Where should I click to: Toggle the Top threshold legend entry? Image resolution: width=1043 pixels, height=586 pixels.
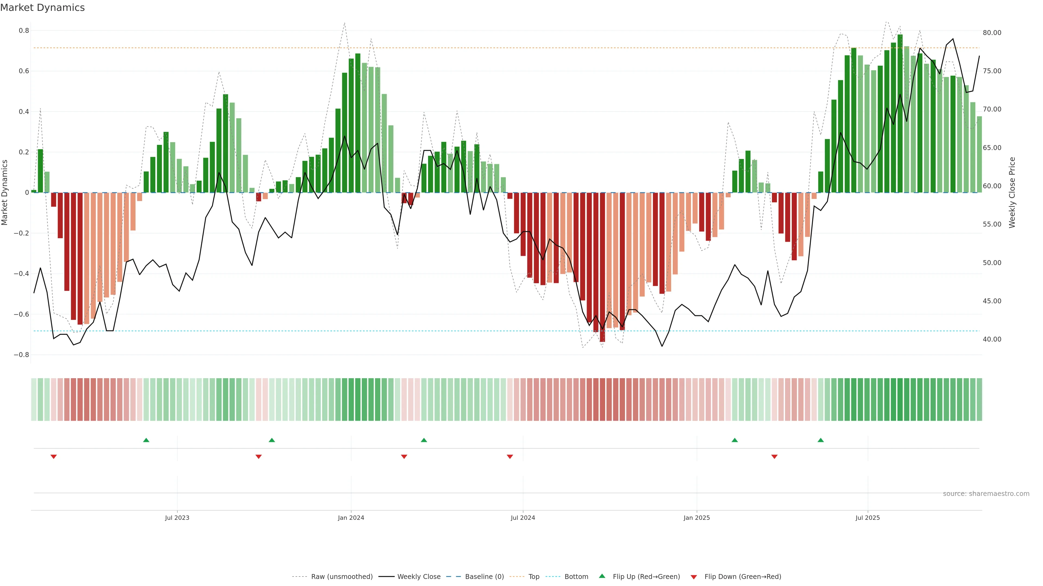click(x=534, y=577)
